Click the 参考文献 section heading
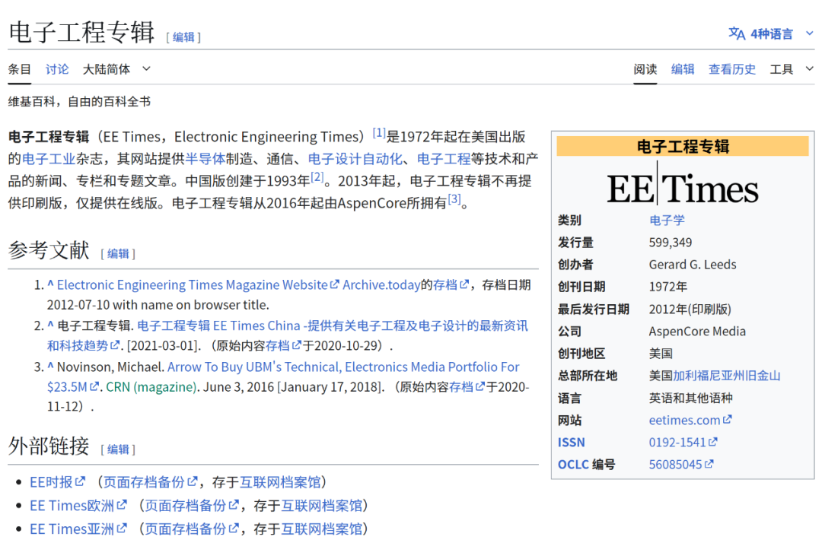The image size is (822, 543). coord(49,251)
